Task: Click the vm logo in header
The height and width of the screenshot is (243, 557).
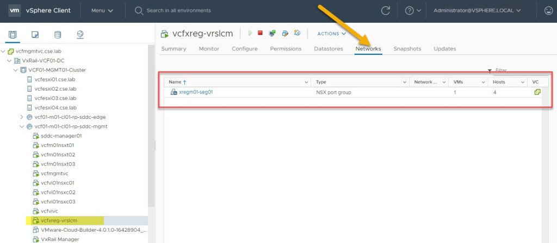Action: [14, 11]
